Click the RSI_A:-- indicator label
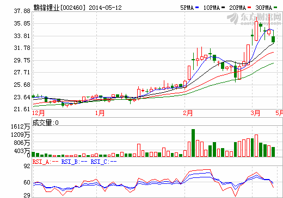283x198 pixels. point(45,162)
